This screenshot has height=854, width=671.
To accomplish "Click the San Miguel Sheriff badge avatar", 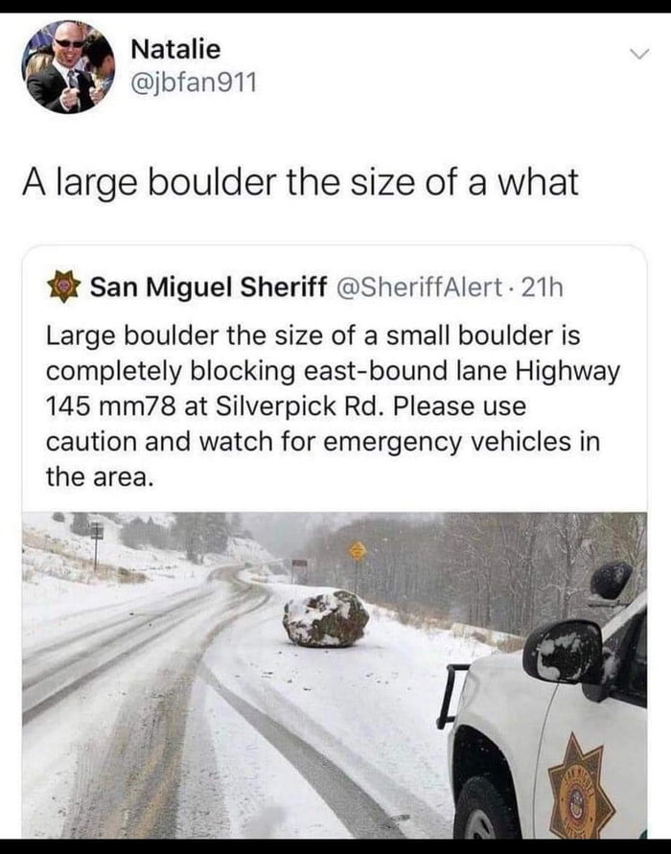I will point(64,288).
